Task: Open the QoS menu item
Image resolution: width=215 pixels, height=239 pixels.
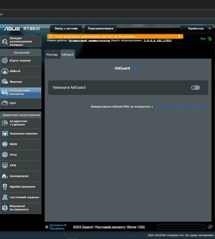Action: coord(21,103)
